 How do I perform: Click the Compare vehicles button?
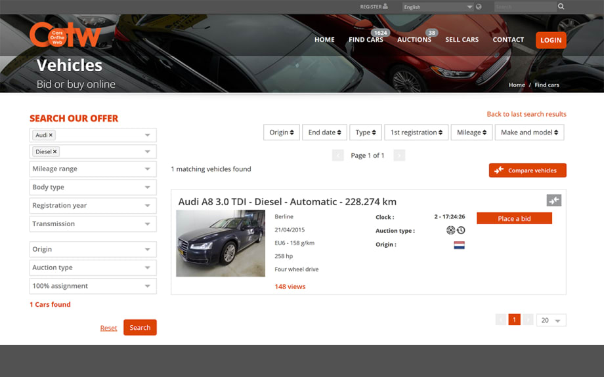[528, 170]
